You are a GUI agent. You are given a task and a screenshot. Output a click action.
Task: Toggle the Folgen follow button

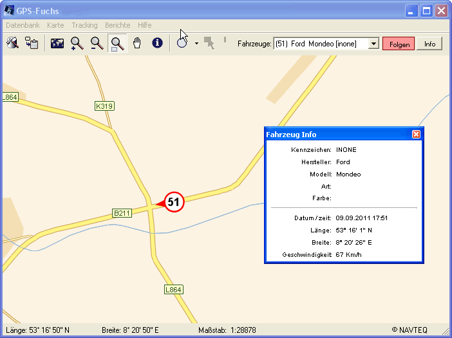click(x=399, y=44)
